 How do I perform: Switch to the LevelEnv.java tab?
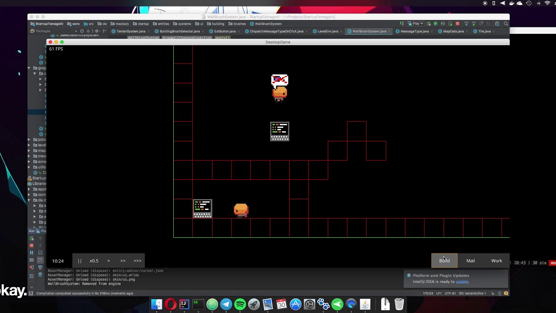click(328, 31)
